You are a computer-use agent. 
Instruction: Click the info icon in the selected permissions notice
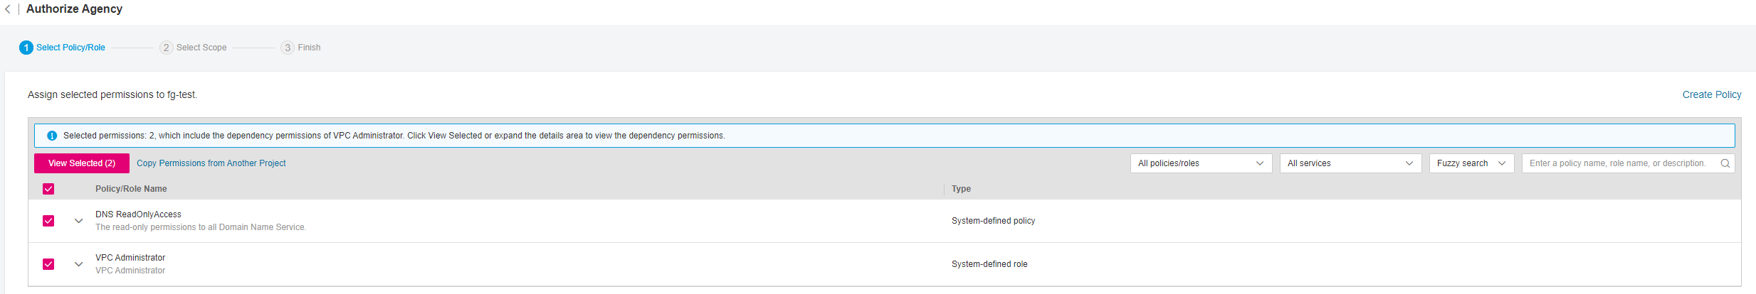click(x=52, y=136)
